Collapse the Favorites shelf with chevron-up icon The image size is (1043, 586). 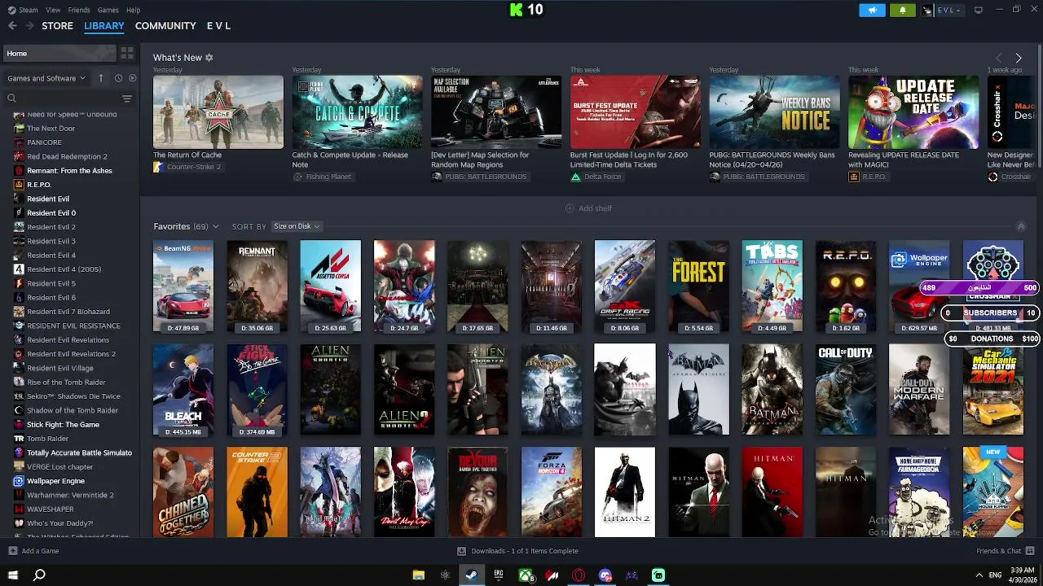tap(1021, 226)
